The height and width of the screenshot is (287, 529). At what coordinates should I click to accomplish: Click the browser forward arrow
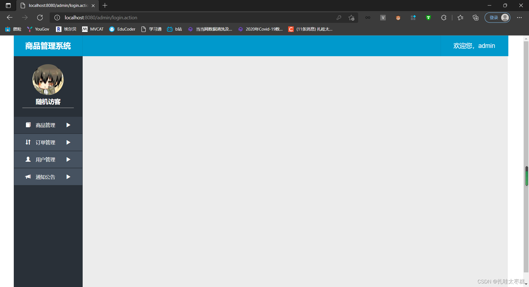point(25,18)
